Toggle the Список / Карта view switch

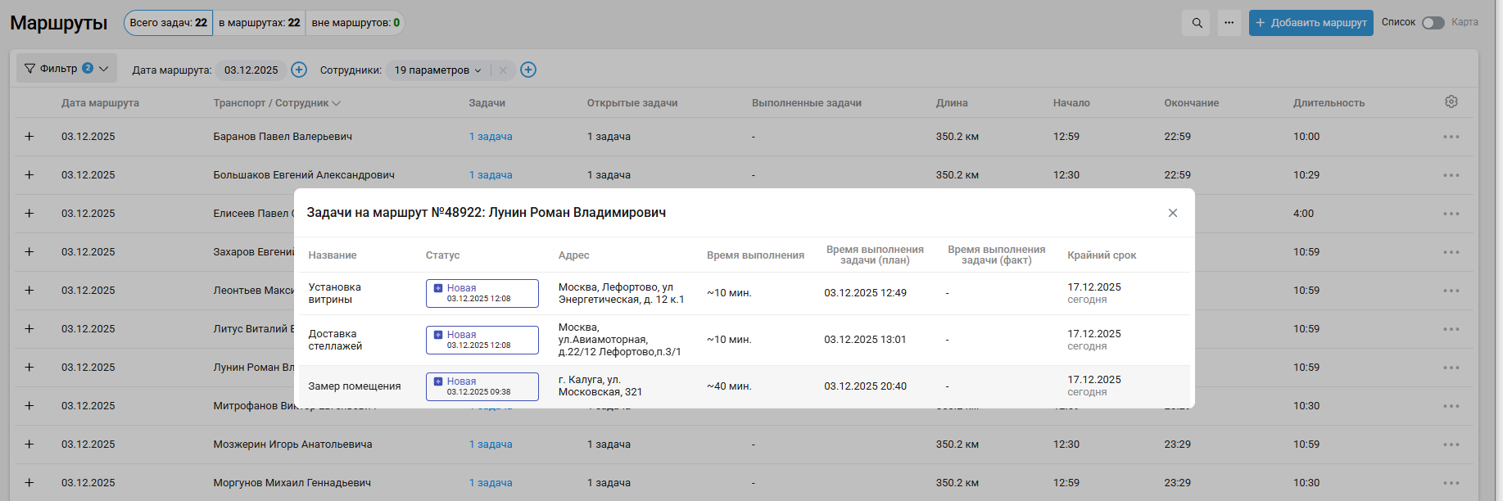tap(1433, 23)
